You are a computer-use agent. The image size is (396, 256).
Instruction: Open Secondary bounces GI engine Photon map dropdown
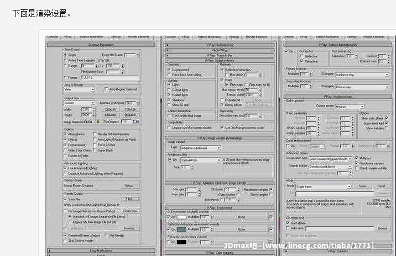[x=362, y=87]
